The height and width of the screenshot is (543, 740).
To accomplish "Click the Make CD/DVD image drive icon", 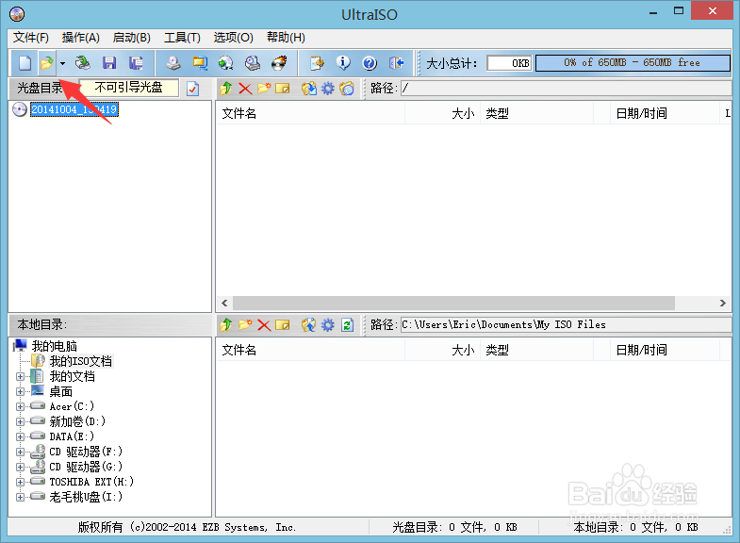I will [x=173, y=63].
